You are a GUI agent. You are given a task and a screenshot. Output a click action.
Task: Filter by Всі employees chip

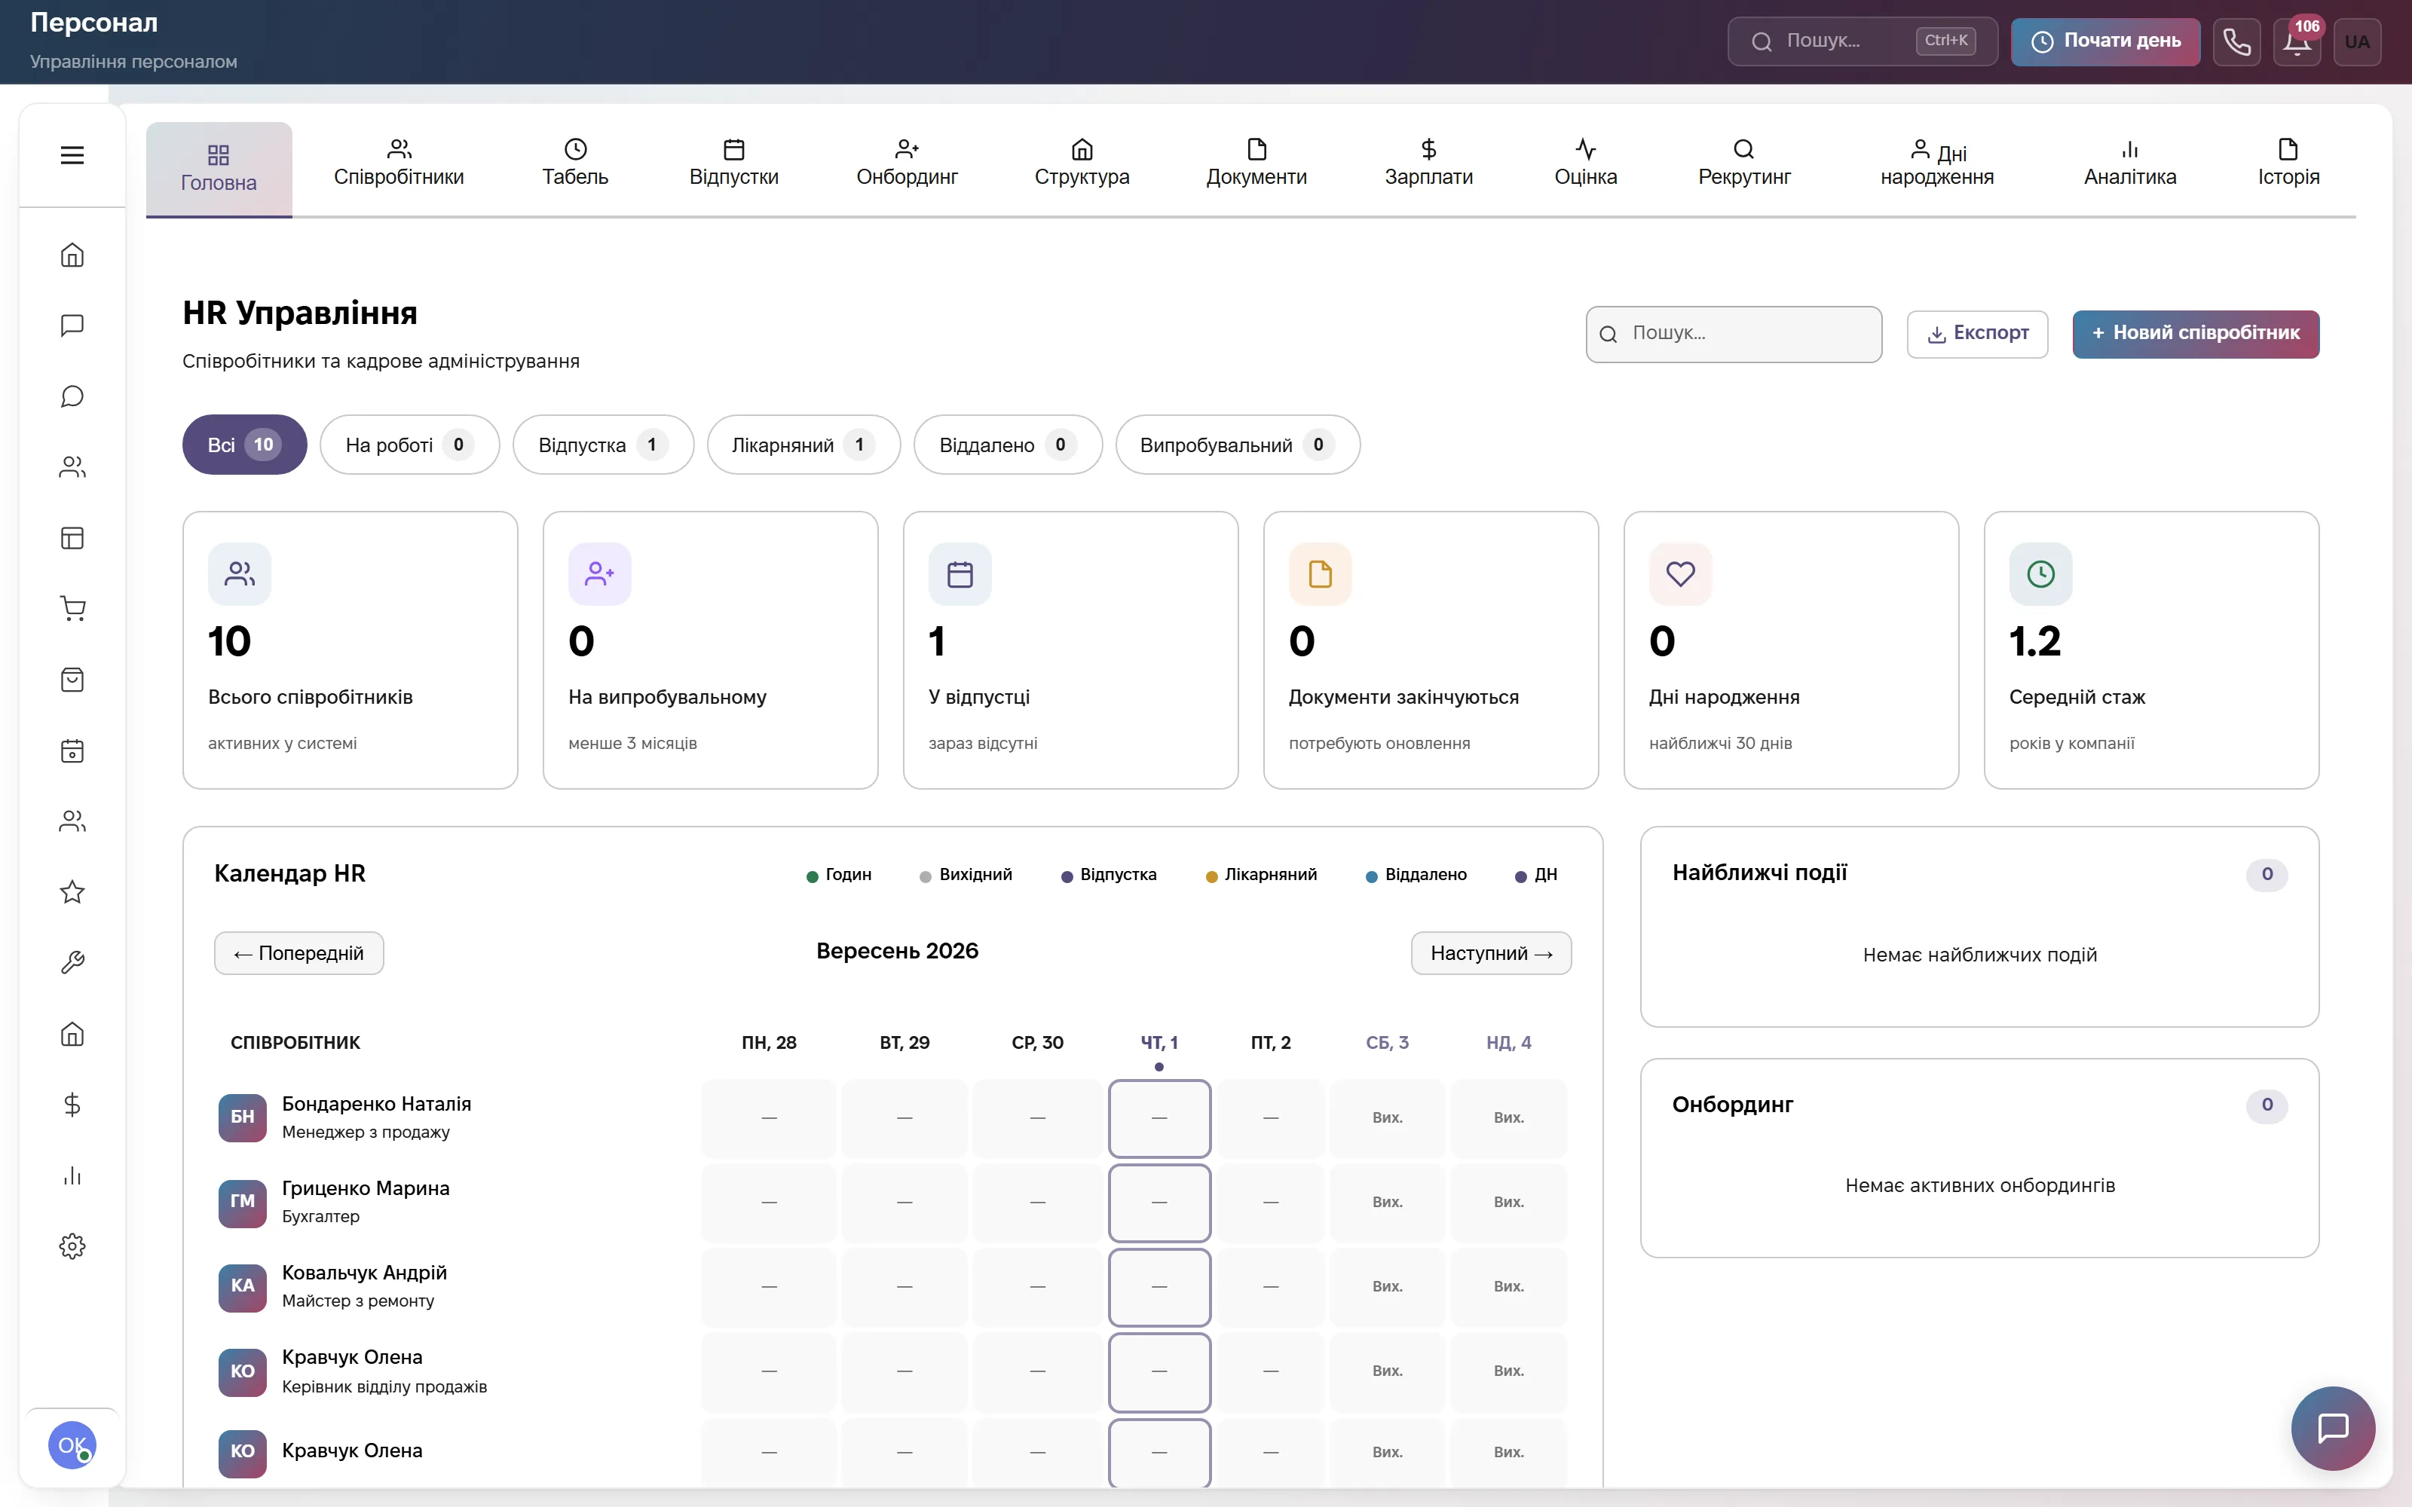(x=244, y=445)
